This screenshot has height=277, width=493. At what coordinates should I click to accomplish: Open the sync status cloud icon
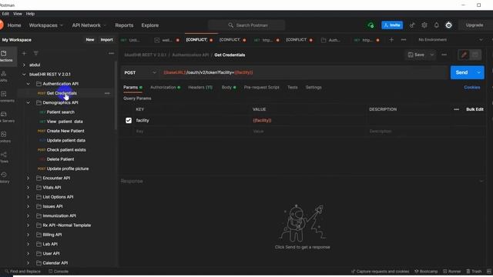pyautogui.click(x=371, y=25)
